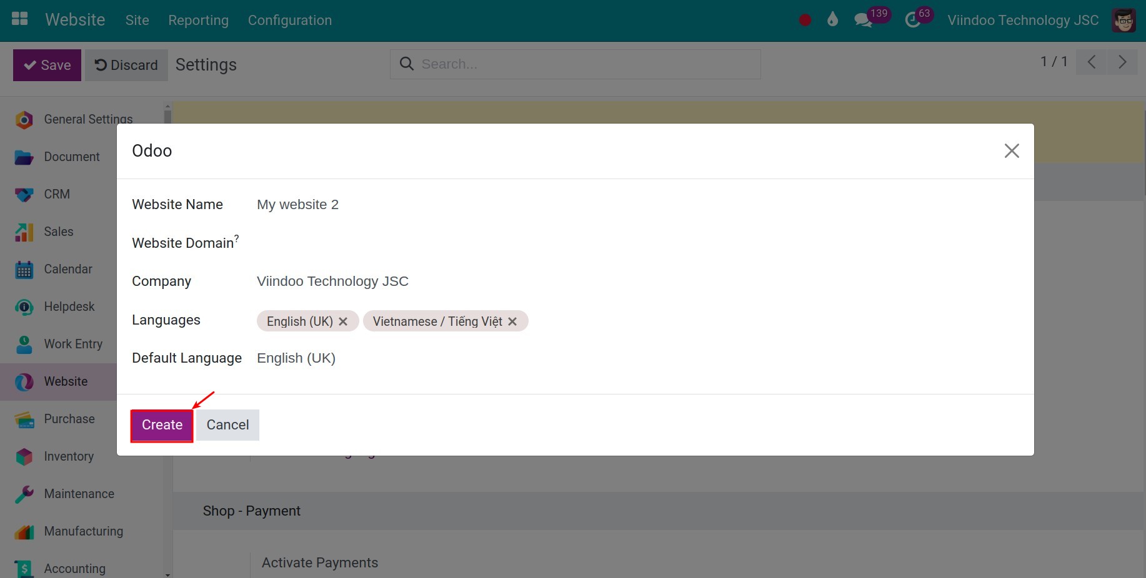The width and height of the screenshot is (1146, 578).
Task: Open conversations icon with 139 badge
Action: click(x=864, y=20)
